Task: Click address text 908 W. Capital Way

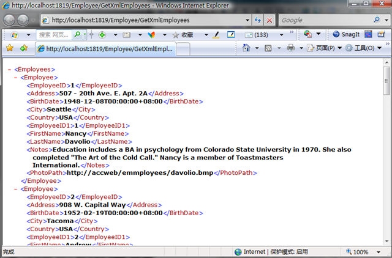Action: click(x=92, y=205)
